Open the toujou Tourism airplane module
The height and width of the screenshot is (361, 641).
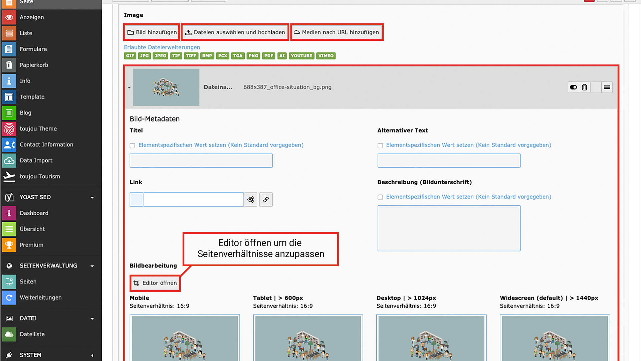9,176
